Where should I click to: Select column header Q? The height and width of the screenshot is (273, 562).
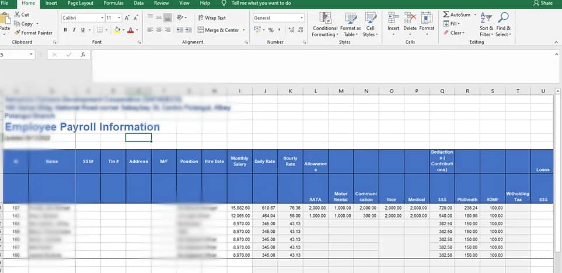(442, 91)
